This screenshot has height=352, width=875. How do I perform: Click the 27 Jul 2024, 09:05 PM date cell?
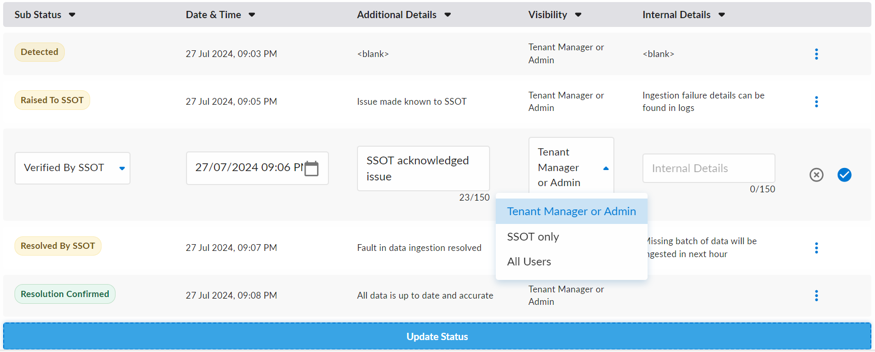pyautogui.click(x=232, y=102)
